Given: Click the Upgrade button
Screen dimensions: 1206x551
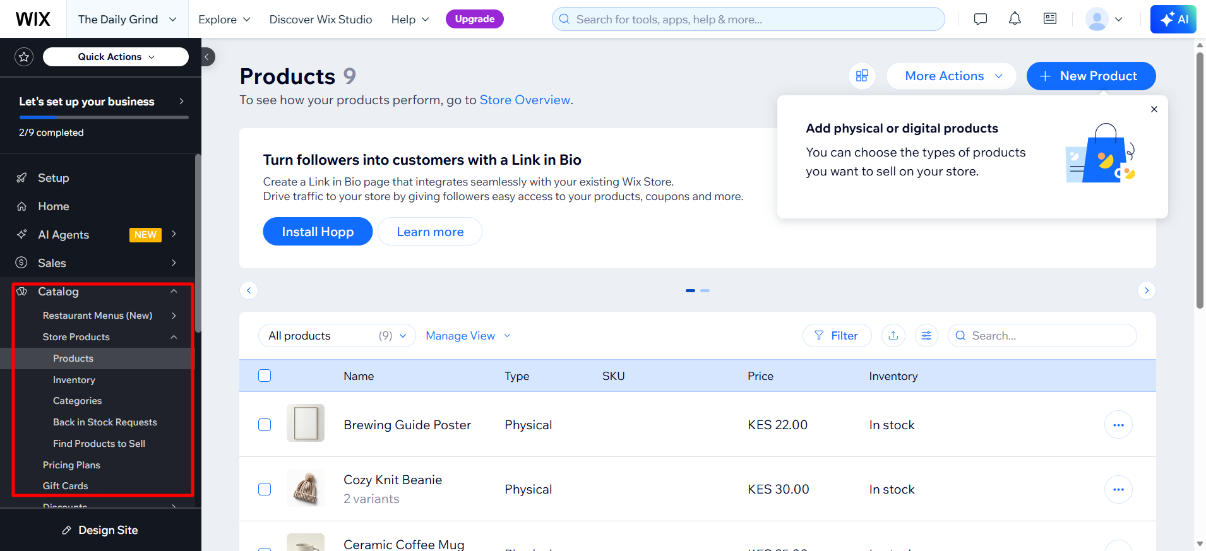Looking at the screenshot, I should click(x=475, y=19).
